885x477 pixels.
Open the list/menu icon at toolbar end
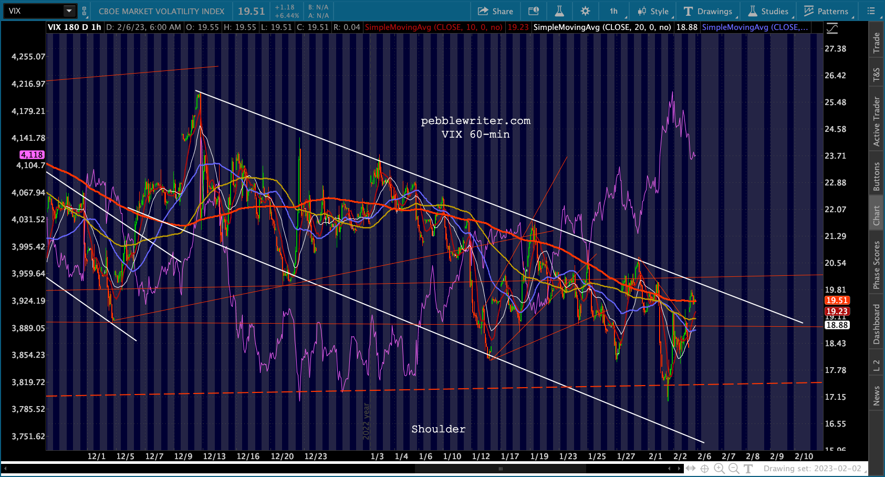click(871, 11)
